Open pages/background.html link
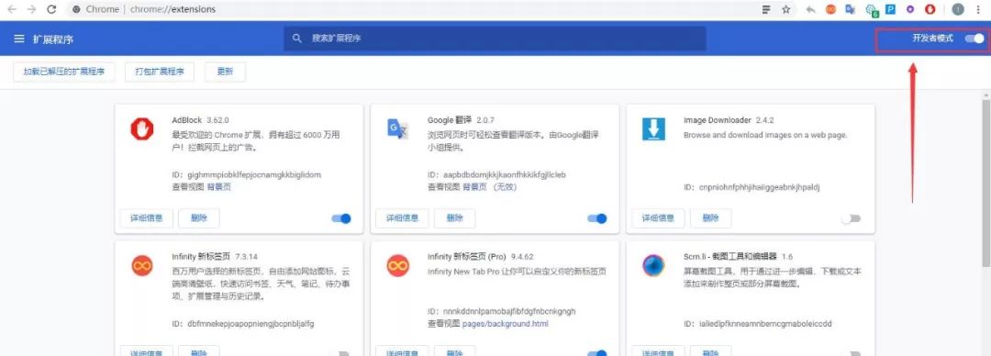Screen dimensions: 991x356 click(505, 324)
